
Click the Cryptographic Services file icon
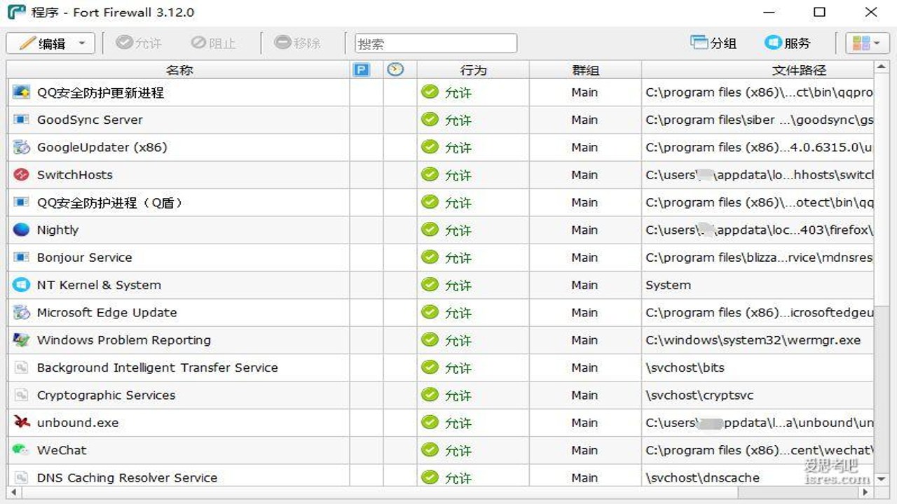22,395
